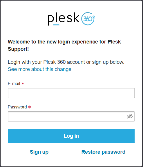The image size is (143, 167).
Task: Toggle password visibility with the crossed-eye icon
Action: [130, 117]
